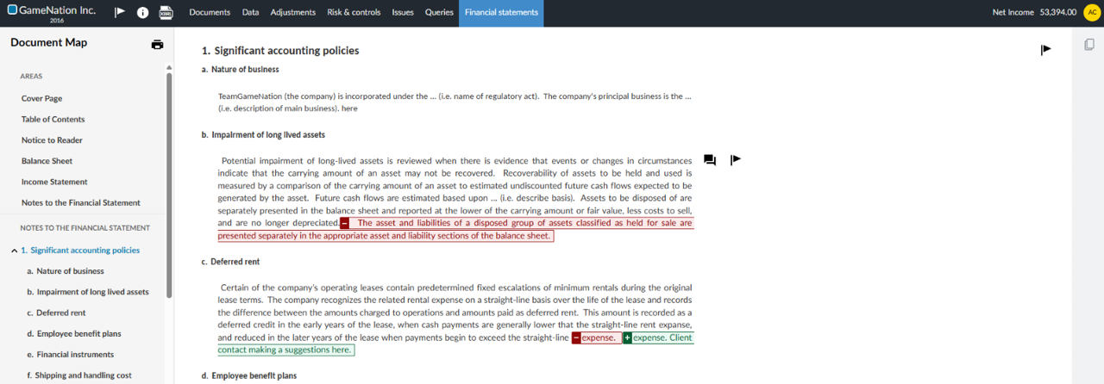Image resolution: width=1104 pixels, height=384 pixels.
Task: Print from the Document Map printer icon
Action: (157, 45)
